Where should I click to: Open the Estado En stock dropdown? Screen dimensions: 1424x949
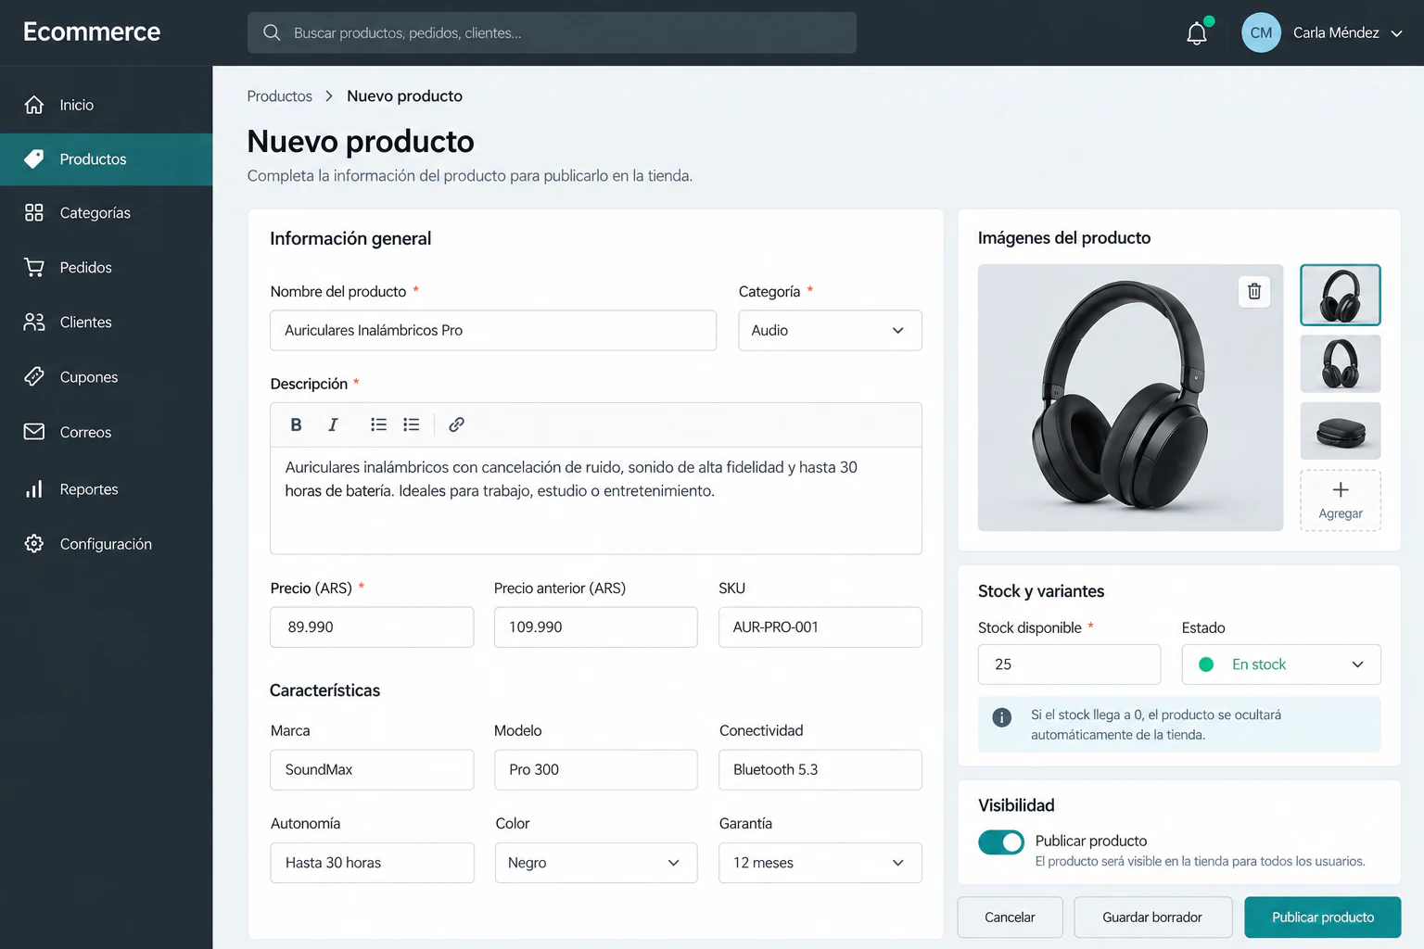(x=1281, y=664)
